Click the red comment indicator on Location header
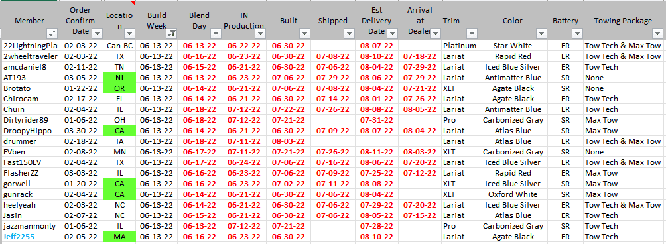The height and width of the screenshot is (244, 666). [x=133, y=3]
